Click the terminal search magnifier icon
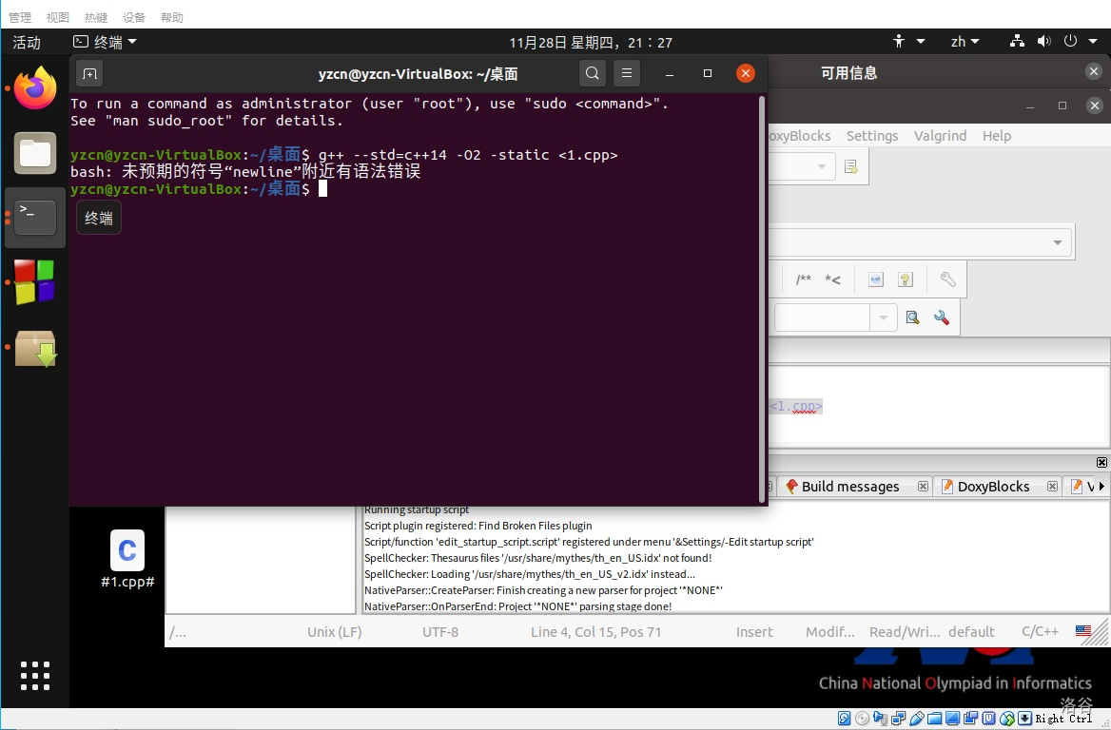 point(592,73)
